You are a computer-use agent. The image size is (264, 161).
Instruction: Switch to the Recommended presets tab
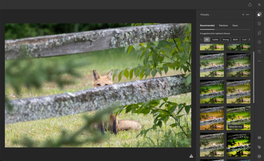tap(207, 26)
